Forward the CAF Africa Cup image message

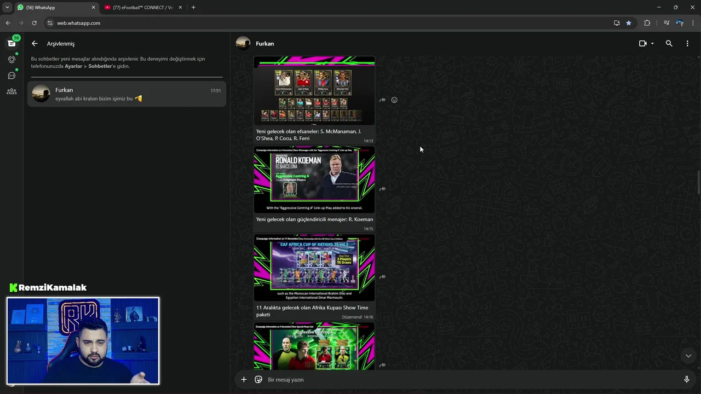(382, 277)
